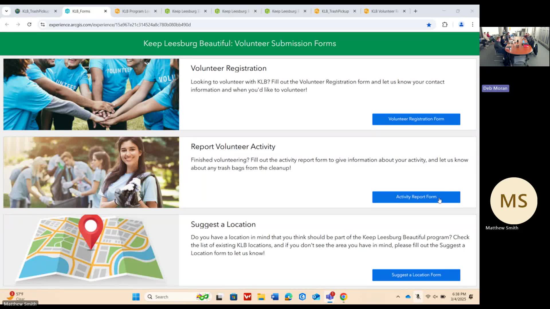
Task: Open the browser extensions puzzle icon
Action: pyautogui.click(x=445, y=25)
